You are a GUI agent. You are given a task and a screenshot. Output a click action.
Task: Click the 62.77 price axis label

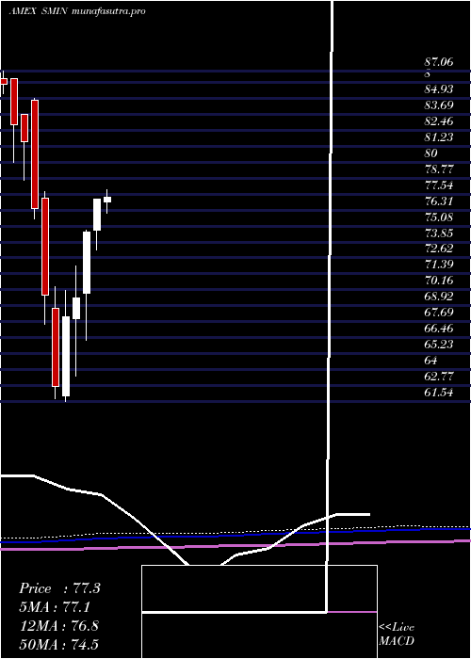tap(439, 377)
